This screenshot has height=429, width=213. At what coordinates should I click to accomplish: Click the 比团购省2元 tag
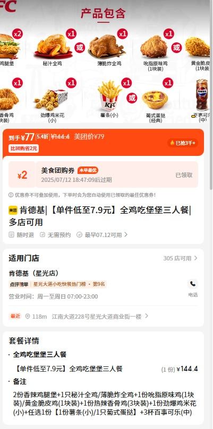coord(23,148)
